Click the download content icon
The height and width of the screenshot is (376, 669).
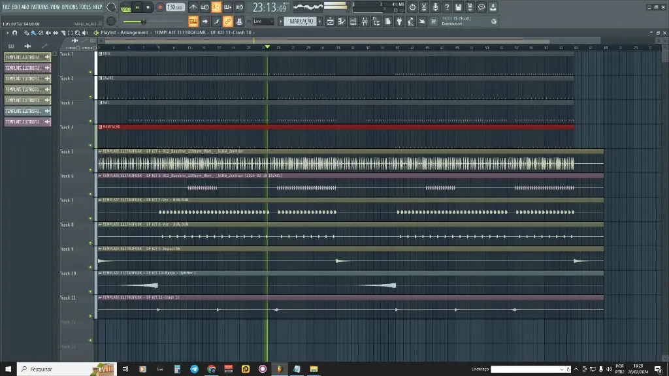(x=493, y=7)
